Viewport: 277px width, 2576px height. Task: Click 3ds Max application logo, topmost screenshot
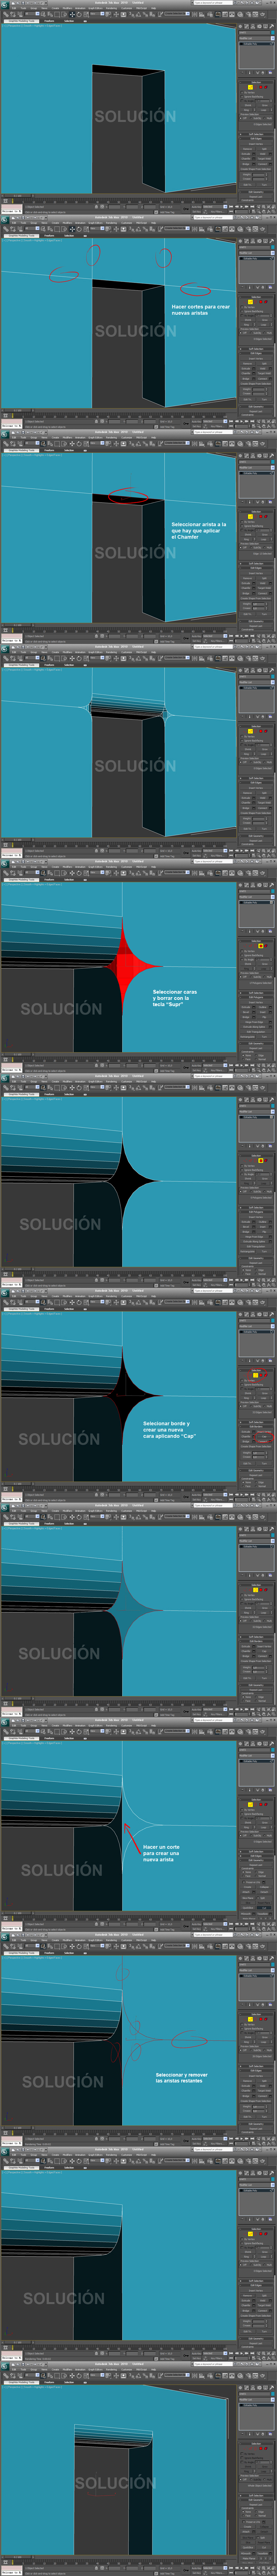click(4, 4)
